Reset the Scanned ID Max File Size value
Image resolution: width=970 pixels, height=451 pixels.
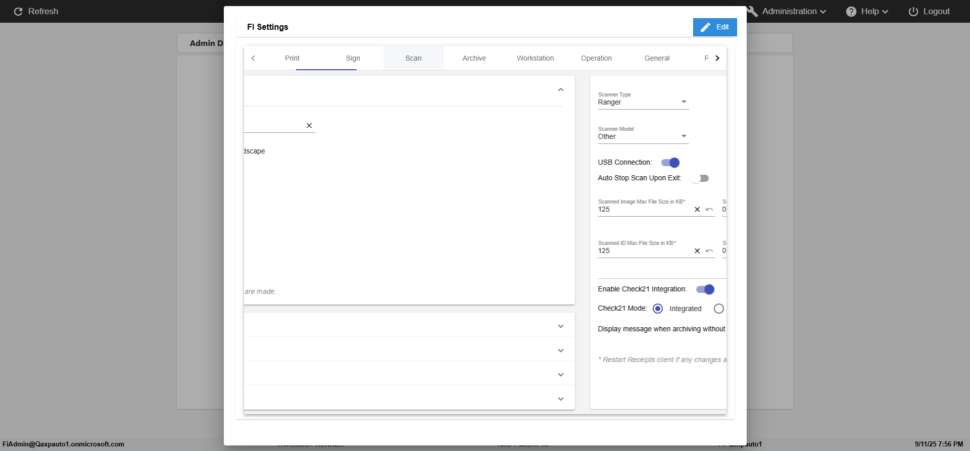tap(709, 251)
